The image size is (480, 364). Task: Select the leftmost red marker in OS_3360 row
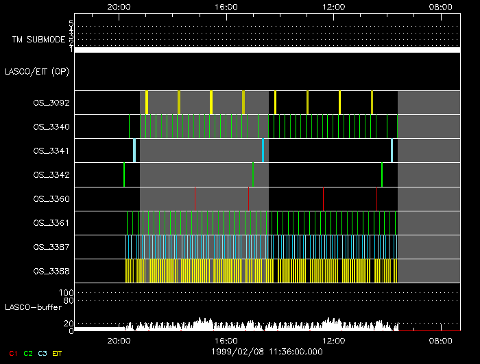(195, 198)
